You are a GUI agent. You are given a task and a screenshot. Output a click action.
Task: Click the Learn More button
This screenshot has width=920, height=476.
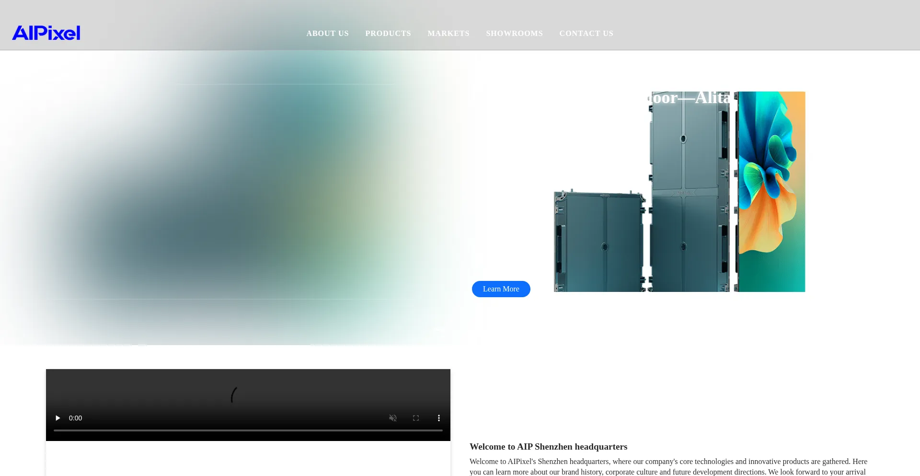click(x=501, y=289)
